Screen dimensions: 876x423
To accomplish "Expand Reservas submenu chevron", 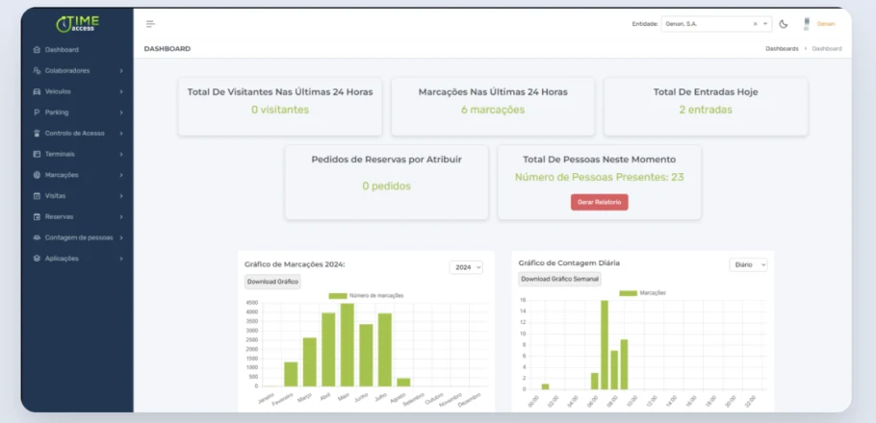I will pyautogui.click(x=121, y=216).
